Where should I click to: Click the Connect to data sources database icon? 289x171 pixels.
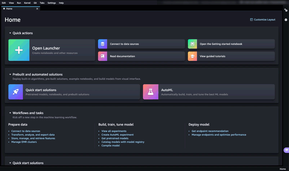(x=103, y=44)
